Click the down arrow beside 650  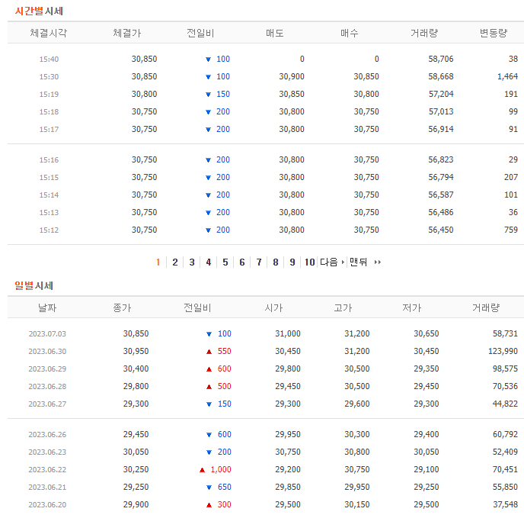pos(209,488)
